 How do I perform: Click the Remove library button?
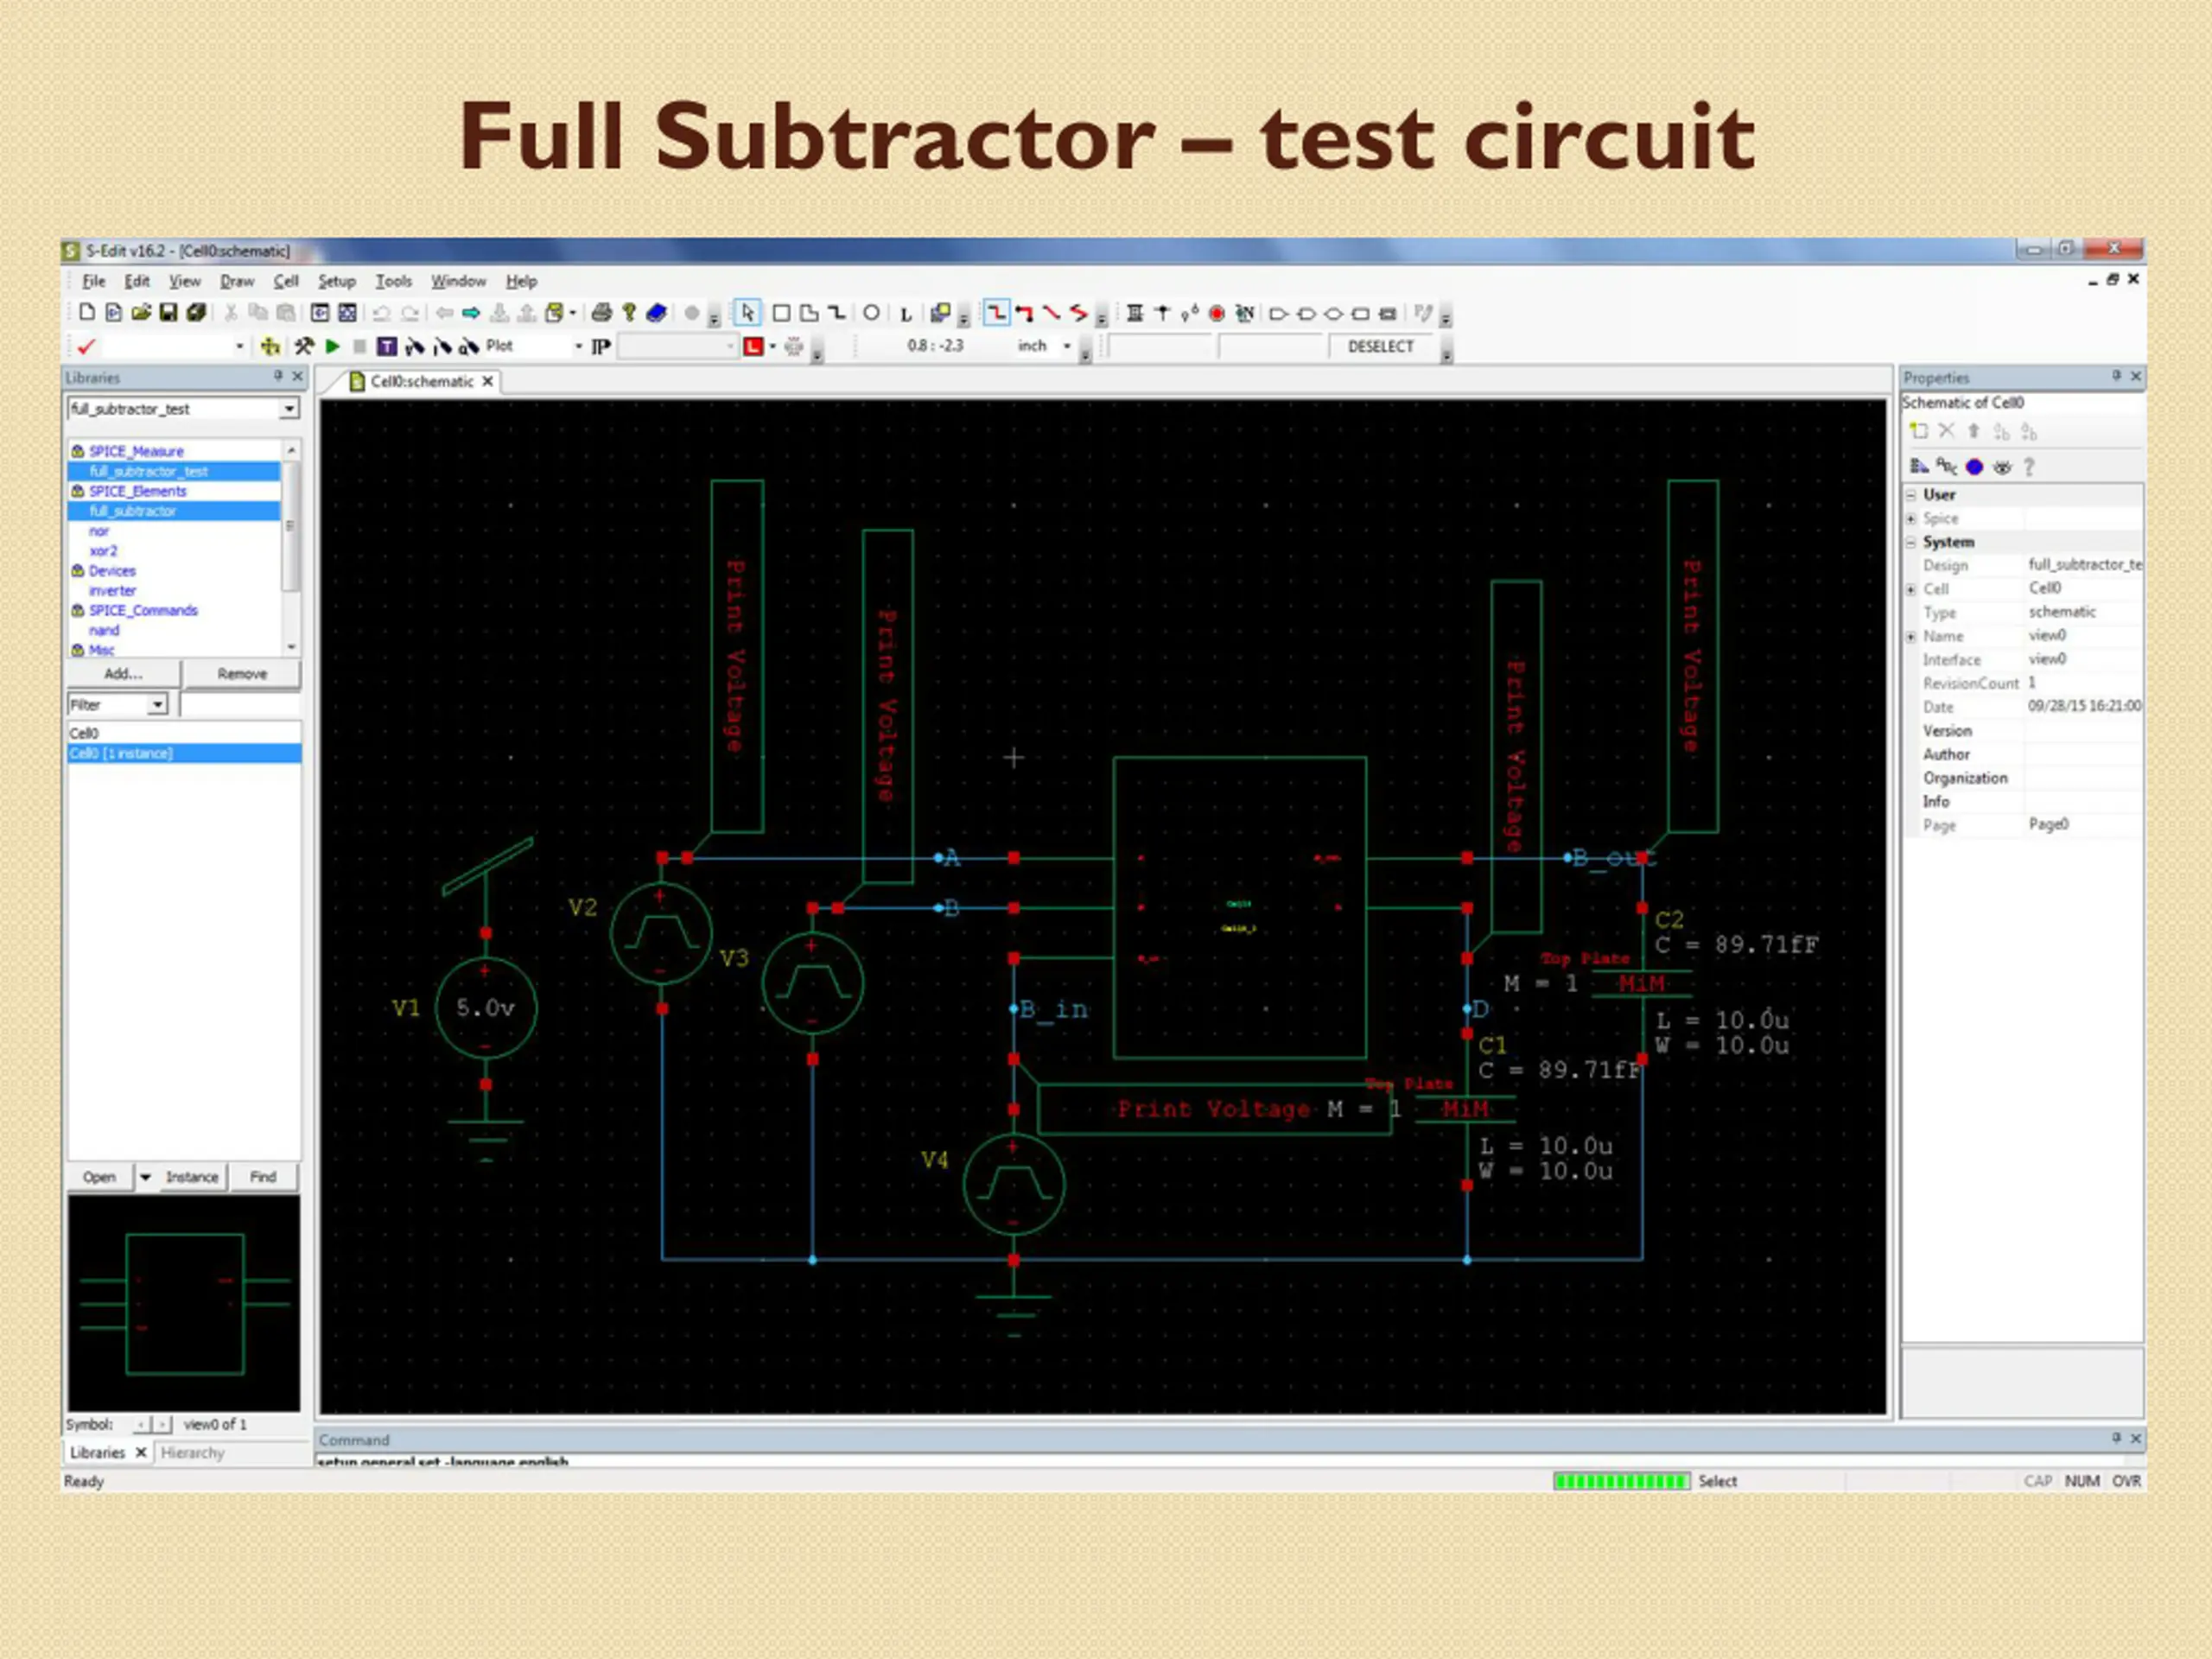(241, 673)
